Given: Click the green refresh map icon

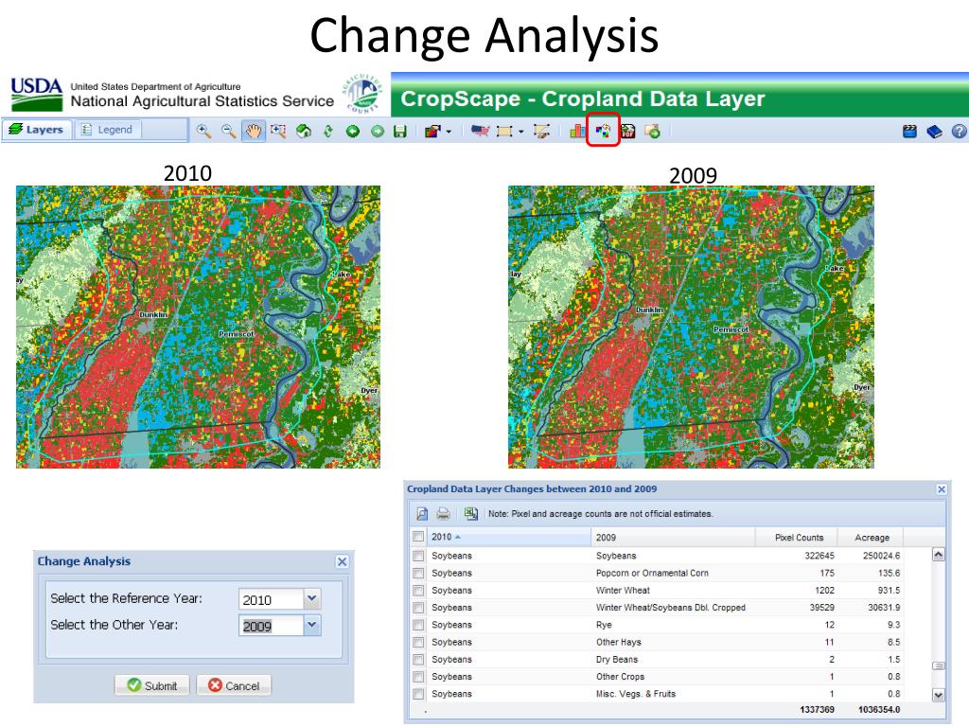Looking at the screenshot, I should (328, 131).
